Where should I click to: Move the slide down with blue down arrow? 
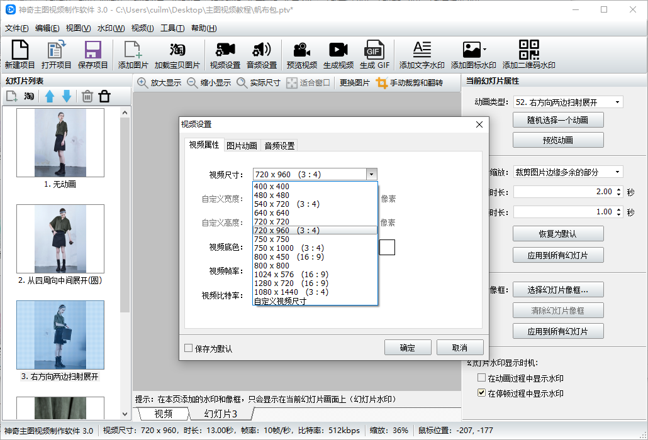click(67, 97)
